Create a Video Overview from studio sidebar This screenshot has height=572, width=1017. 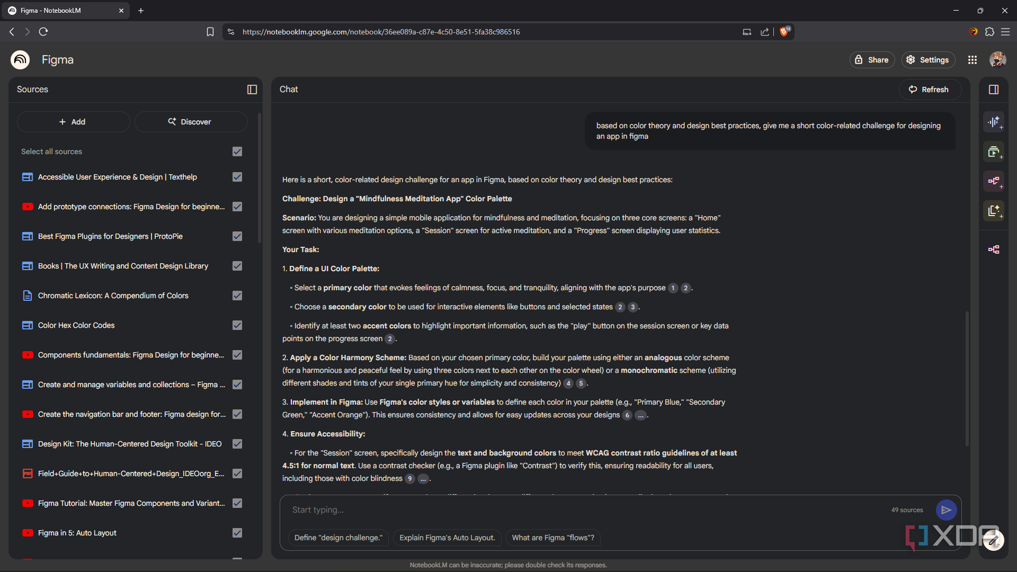tap(994, 152)
